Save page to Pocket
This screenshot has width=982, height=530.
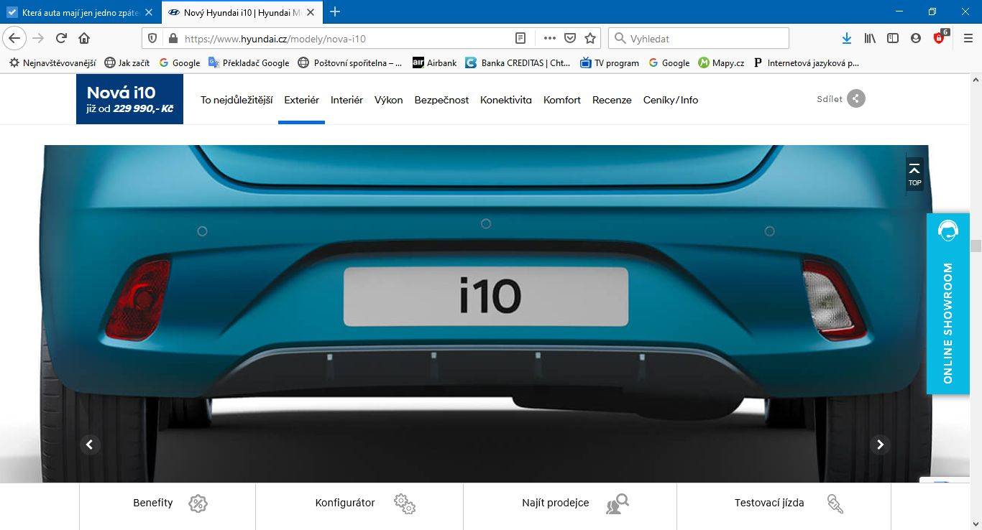[x=569, y=39]
